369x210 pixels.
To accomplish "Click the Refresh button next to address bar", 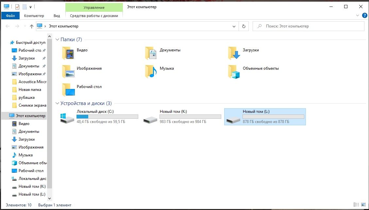I will pyautogui.click(x=243, y=26).
